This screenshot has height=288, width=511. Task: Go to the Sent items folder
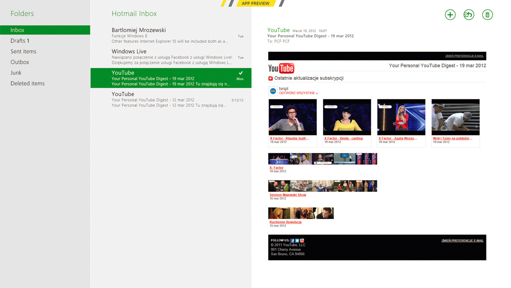23,52
